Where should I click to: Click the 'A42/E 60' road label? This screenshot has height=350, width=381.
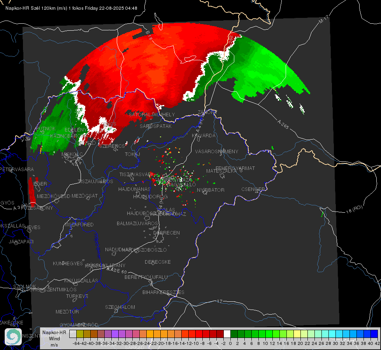pos(117,270)
